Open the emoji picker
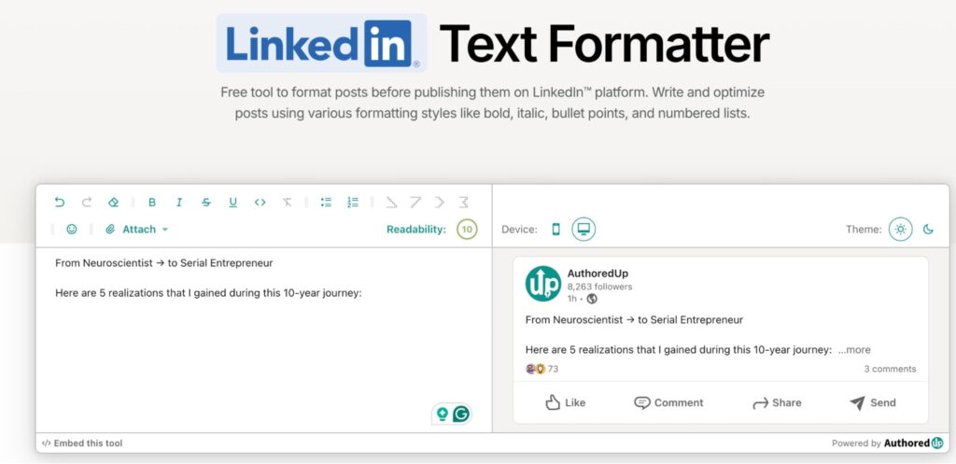 [72, 230]
